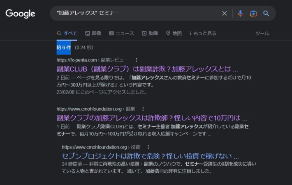Open Google Lens image search camera icon
This screenshot has height=185, width=292.
(253, 14)
